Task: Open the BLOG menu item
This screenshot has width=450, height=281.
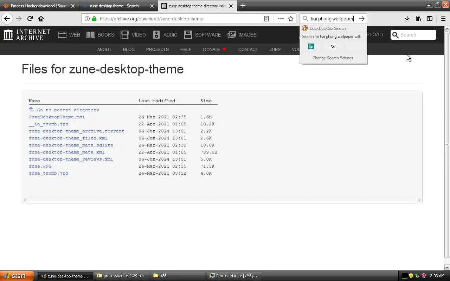Action: click(129, 49)
